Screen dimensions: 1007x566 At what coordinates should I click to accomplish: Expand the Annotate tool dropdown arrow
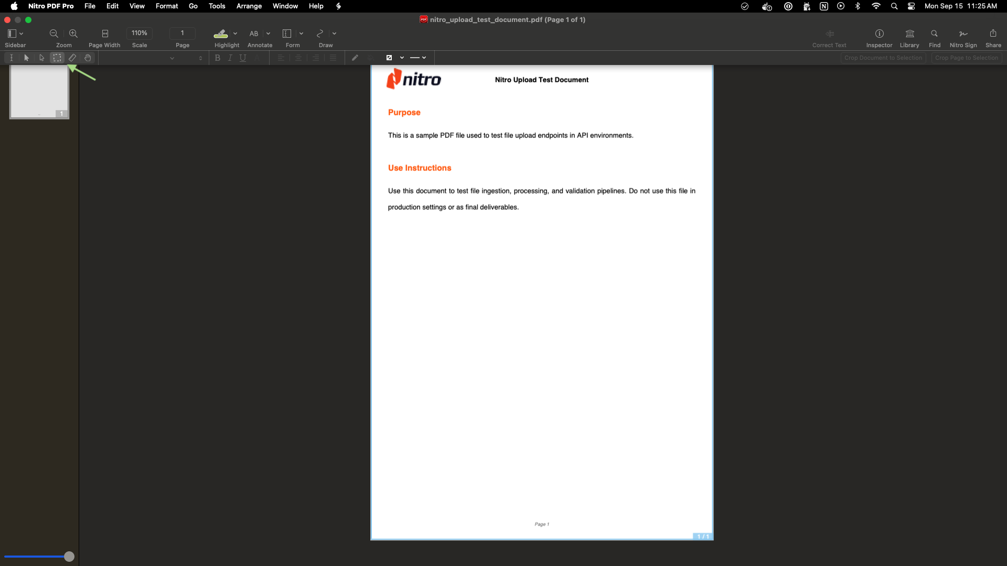[x=268, y=34]
